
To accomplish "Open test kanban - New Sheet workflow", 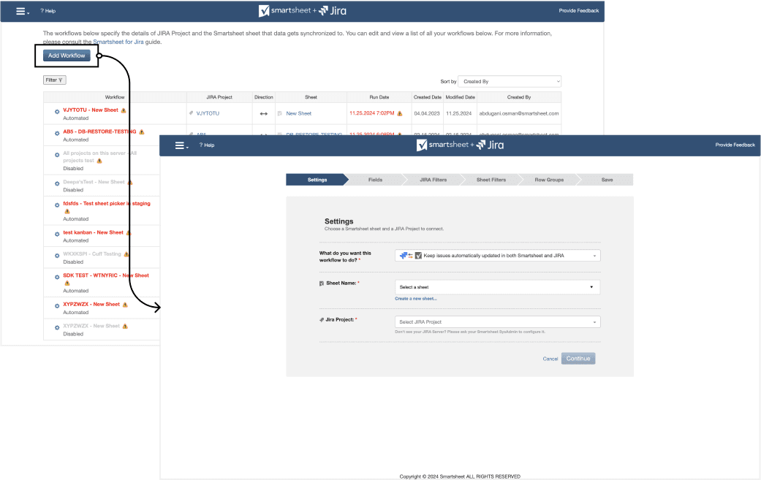I will [x=93, y=232].
